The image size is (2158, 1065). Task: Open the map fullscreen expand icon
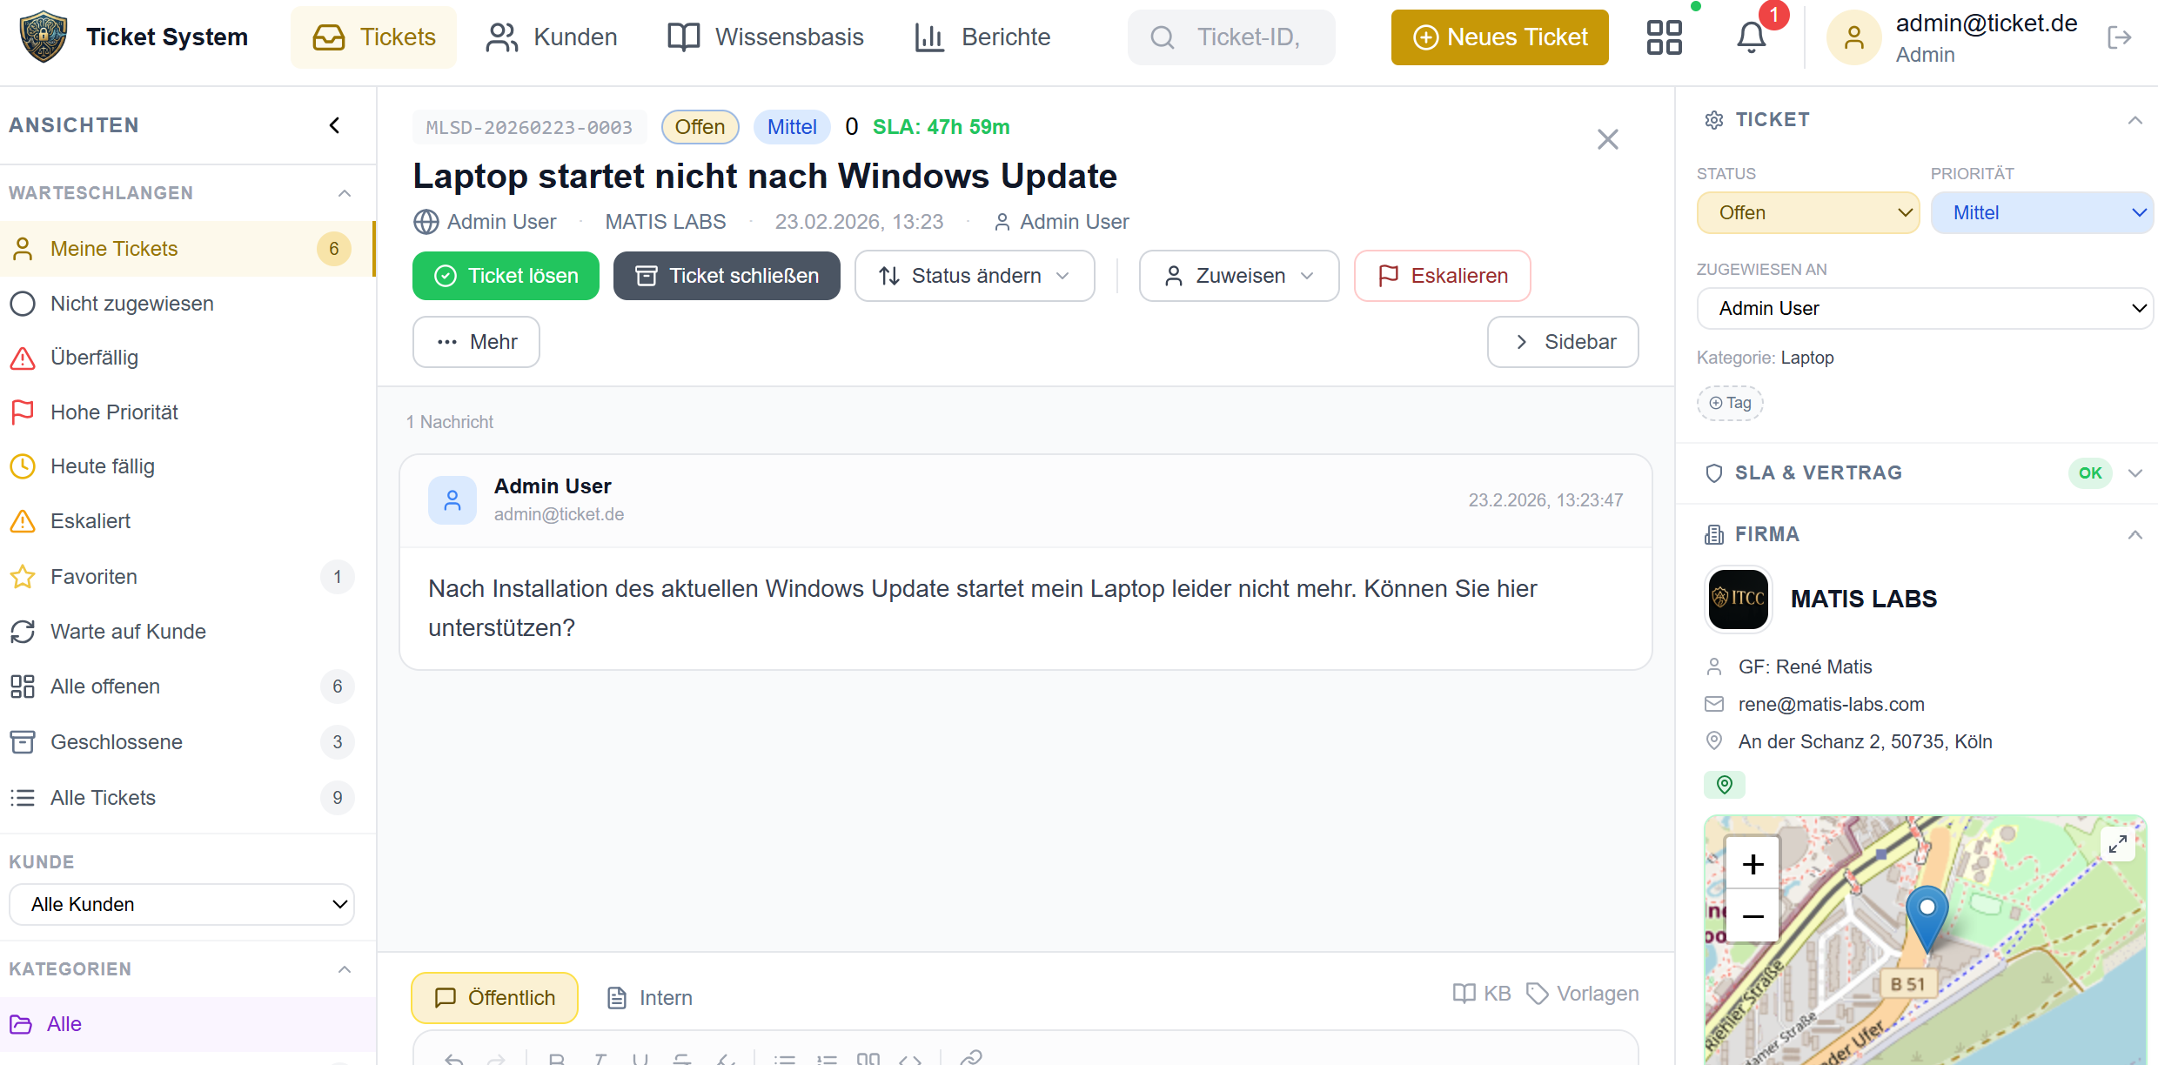(2119, 843)
